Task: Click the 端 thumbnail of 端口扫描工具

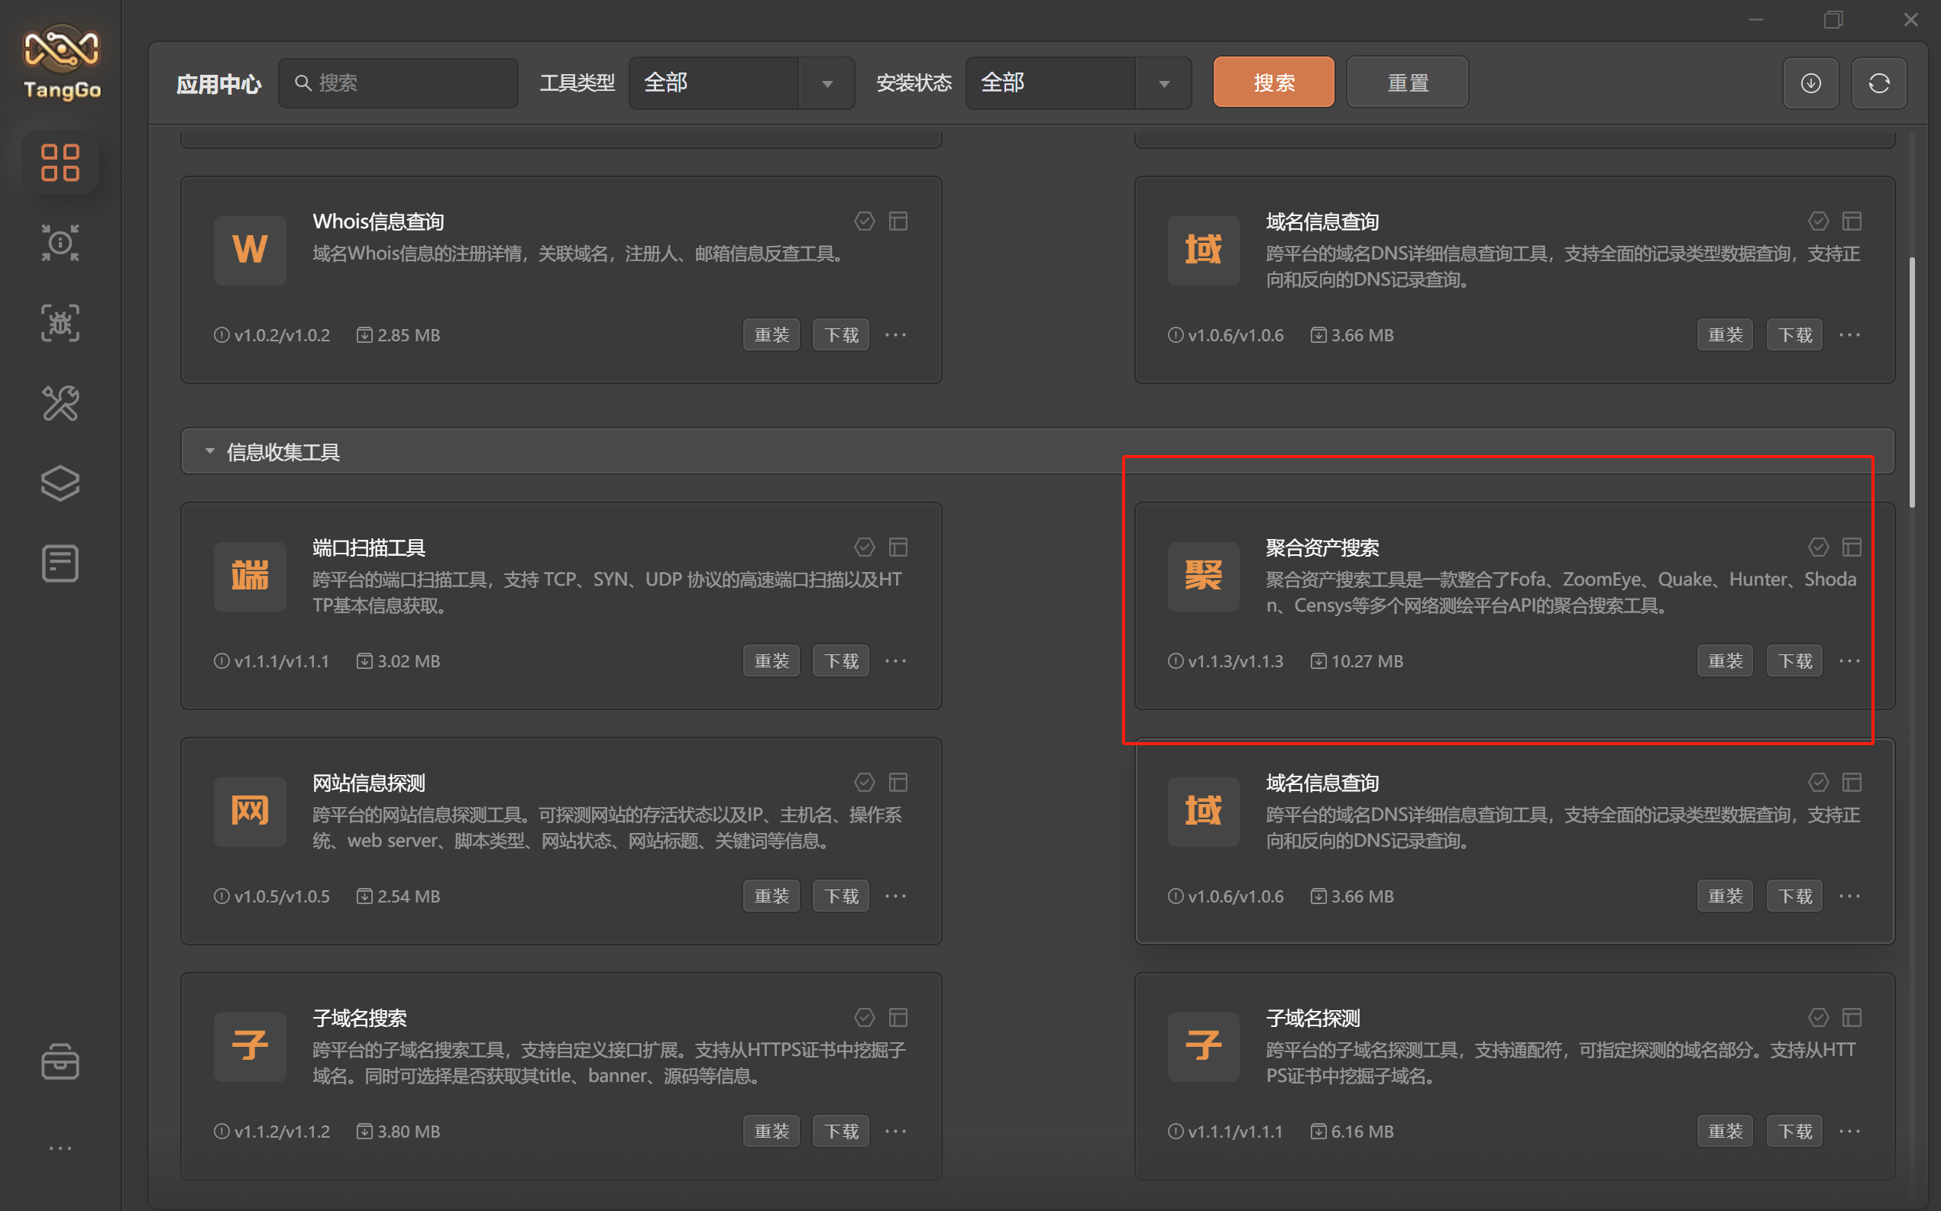Action: 250,576
